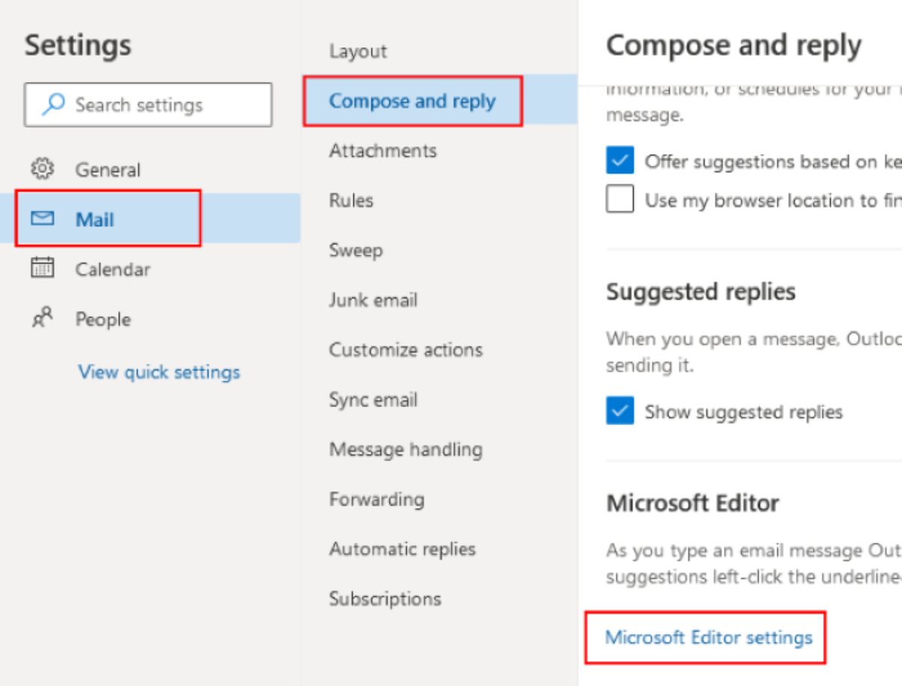Click the General gear icon
The height and width of the screenshot is (686, 902).
point(42,169)
